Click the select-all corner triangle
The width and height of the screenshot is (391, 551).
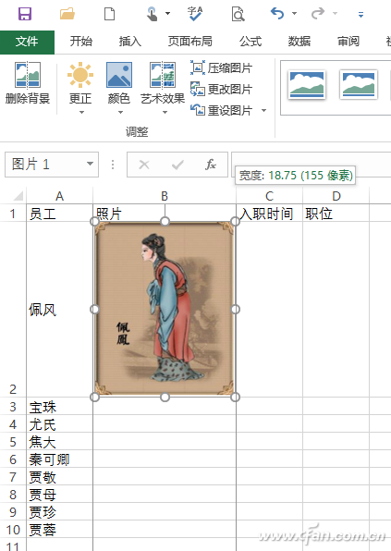pos(18,196)
